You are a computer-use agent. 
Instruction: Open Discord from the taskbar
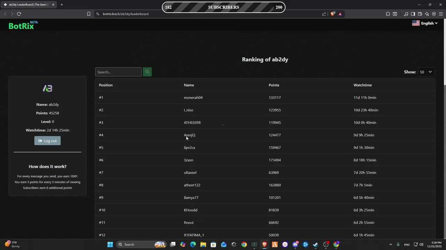[295, 244]
